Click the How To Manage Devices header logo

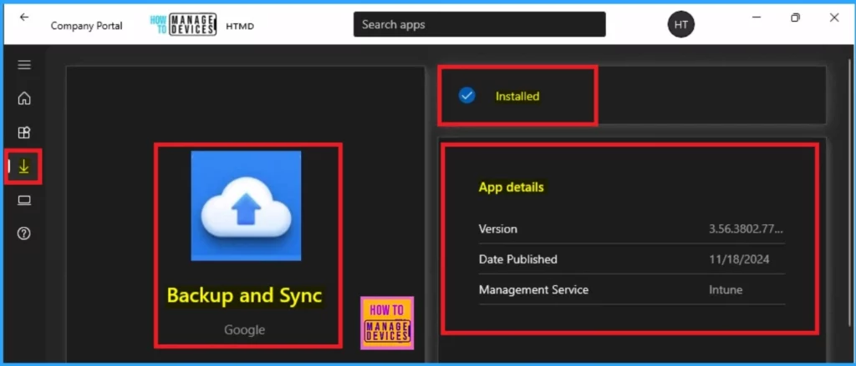(x=183, y=24)
